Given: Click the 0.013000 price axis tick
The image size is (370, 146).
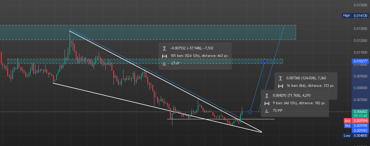Looking at the screenshot, I should point(360,29).
